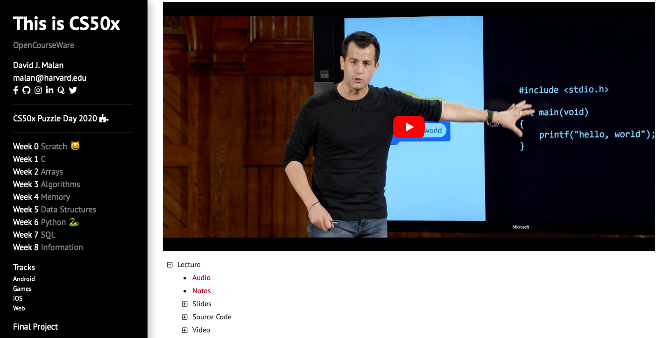Expand the Slides item

tap(185, 304)
